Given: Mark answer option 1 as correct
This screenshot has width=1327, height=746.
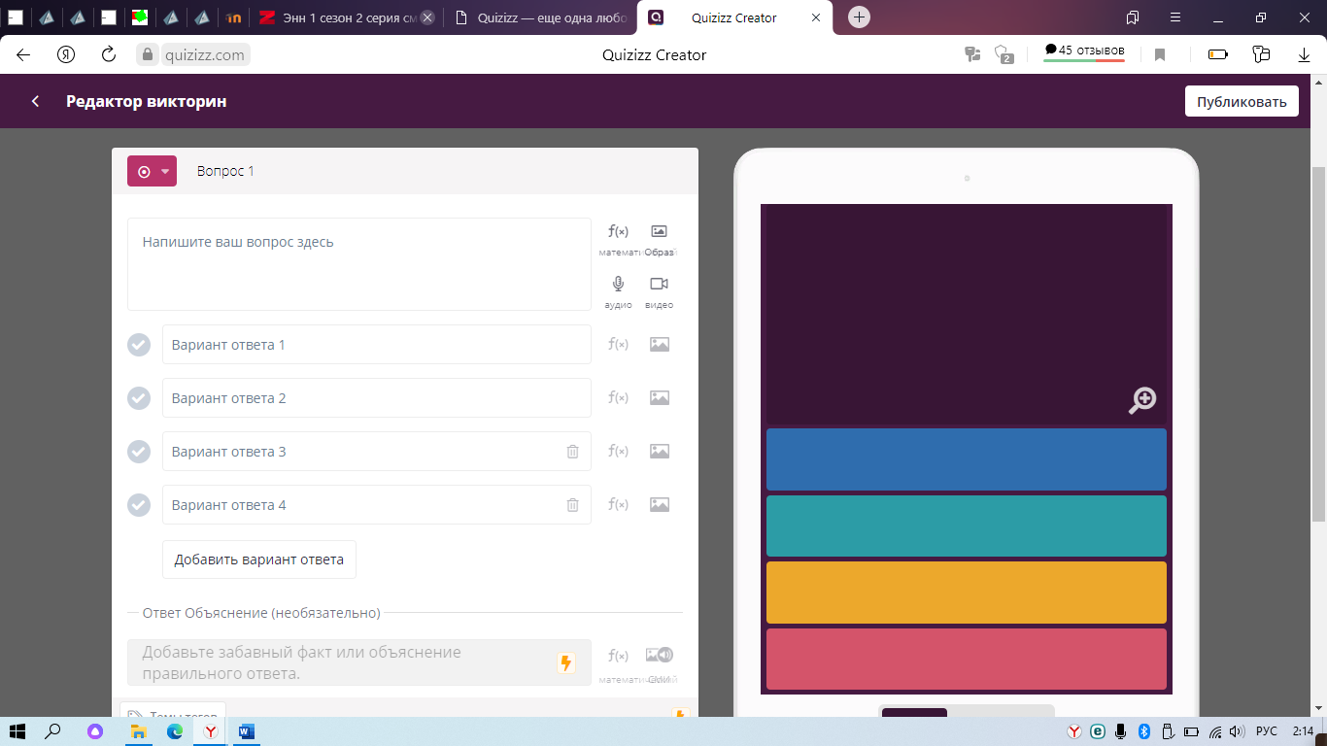Looking at the screenshot, I should tap(139, 345).
